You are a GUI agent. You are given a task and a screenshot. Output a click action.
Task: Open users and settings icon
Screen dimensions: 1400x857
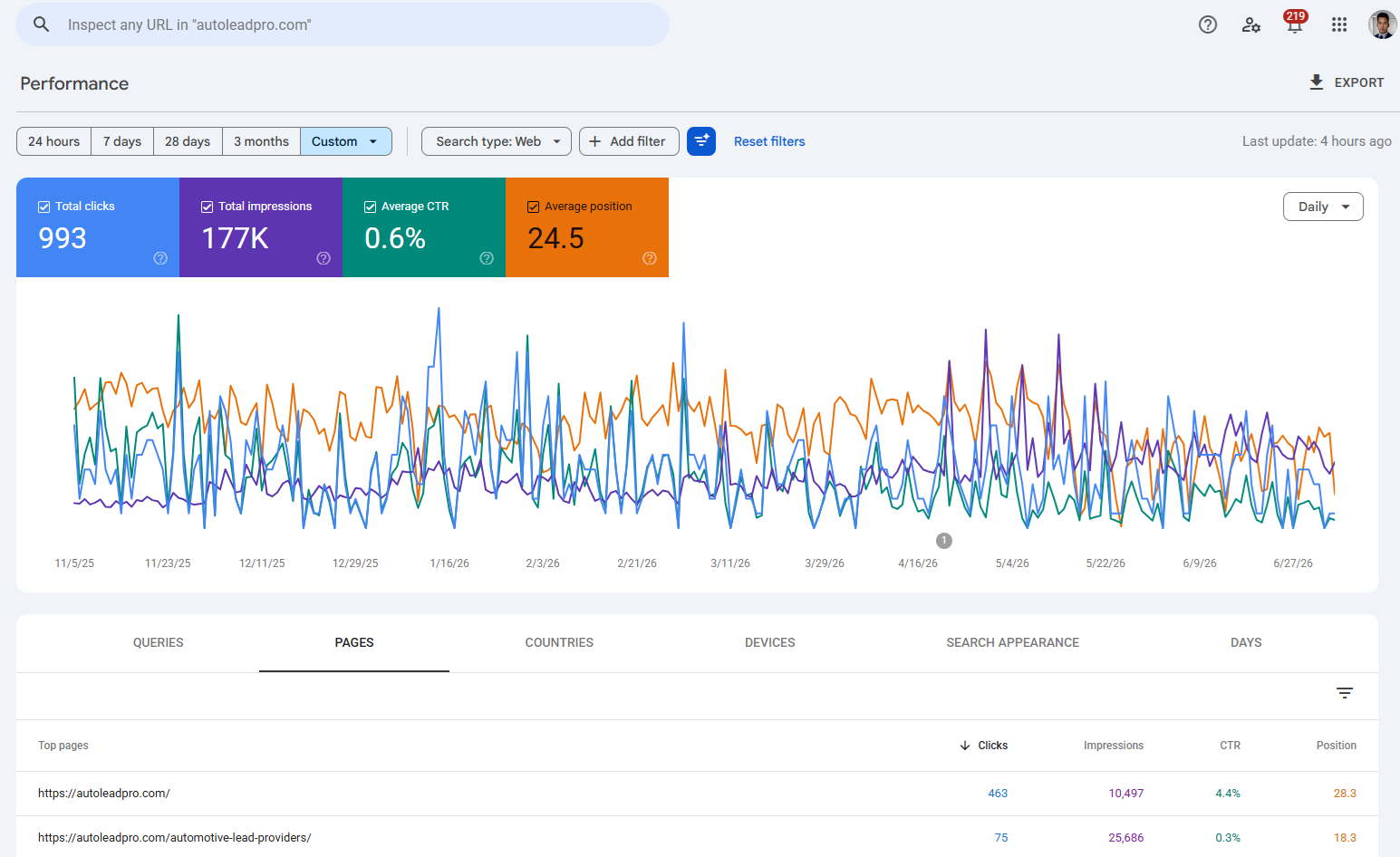[1251, 24]
